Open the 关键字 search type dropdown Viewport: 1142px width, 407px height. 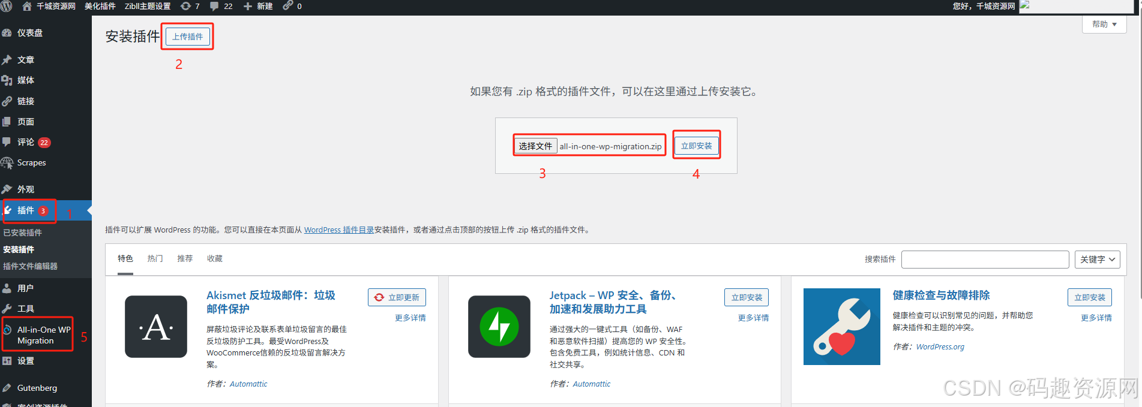pos(1098,260)
